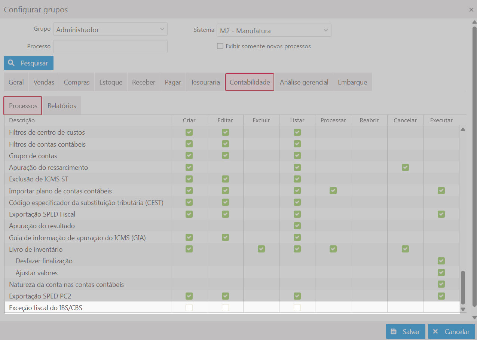The height and width of the screenshot is (340, 477).
Task: Open the Grupo dropdown
Action: point(110,30)
